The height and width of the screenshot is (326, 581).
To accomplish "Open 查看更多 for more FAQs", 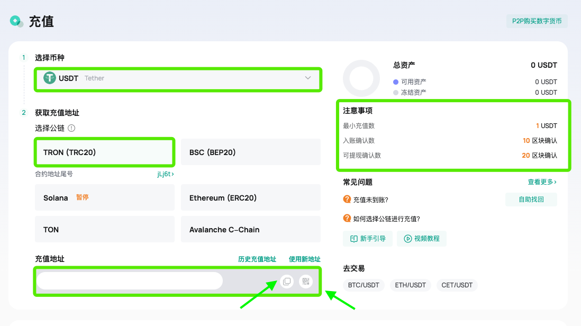I will coord(542,182).
